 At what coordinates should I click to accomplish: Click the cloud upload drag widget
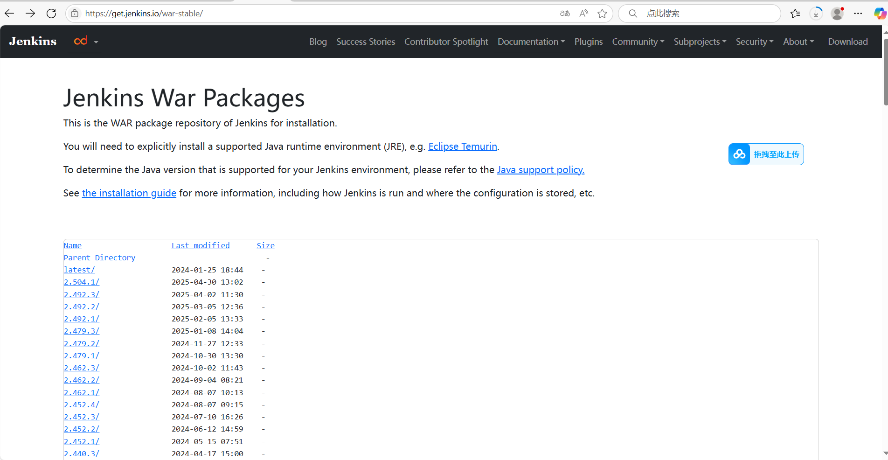point(766,154)
